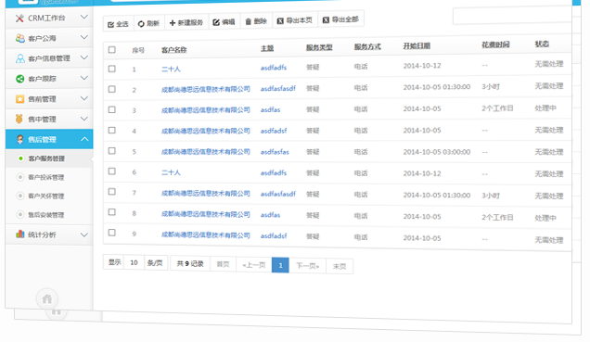
Task: Click the page size field showing 10
Action: point(134,262)
